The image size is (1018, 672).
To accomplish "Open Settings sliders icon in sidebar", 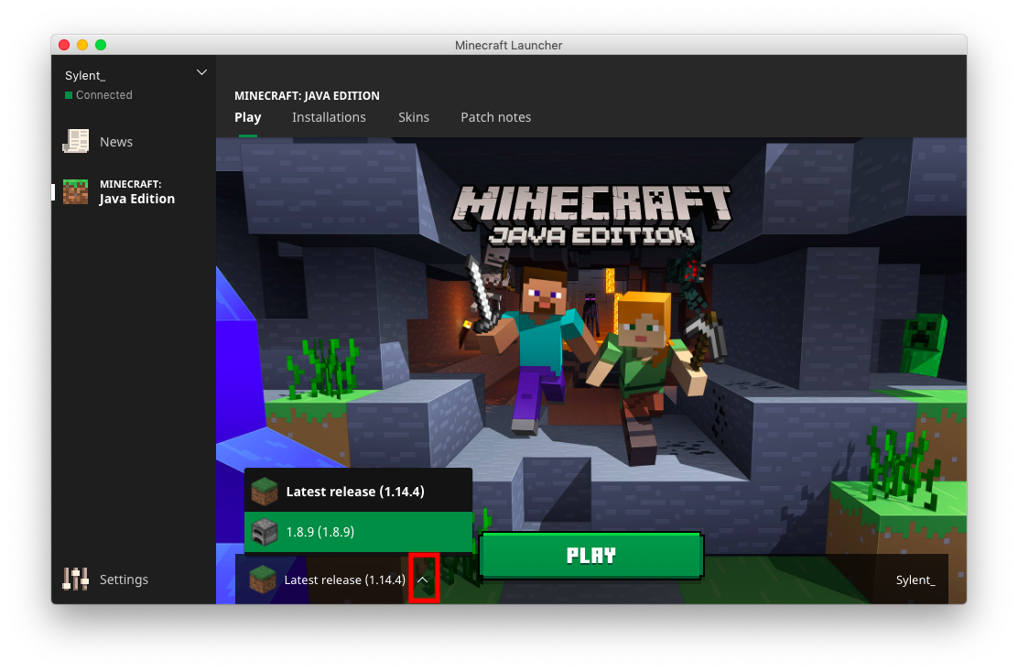I will point(75,579).
